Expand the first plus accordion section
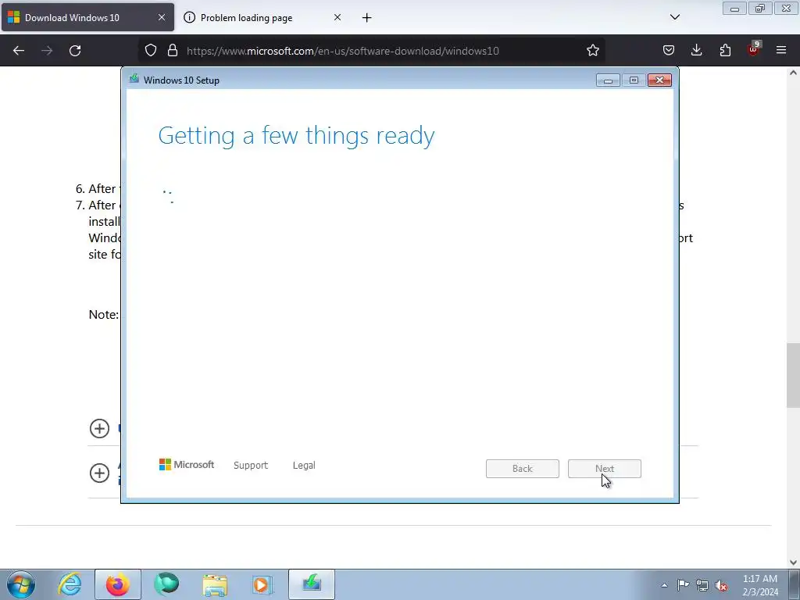This screenshot has height=600, width=800. 99,429
